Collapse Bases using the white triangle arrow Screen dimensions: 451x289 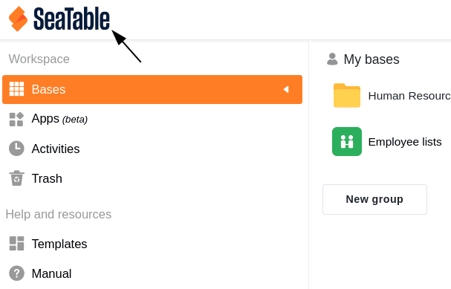286,89
